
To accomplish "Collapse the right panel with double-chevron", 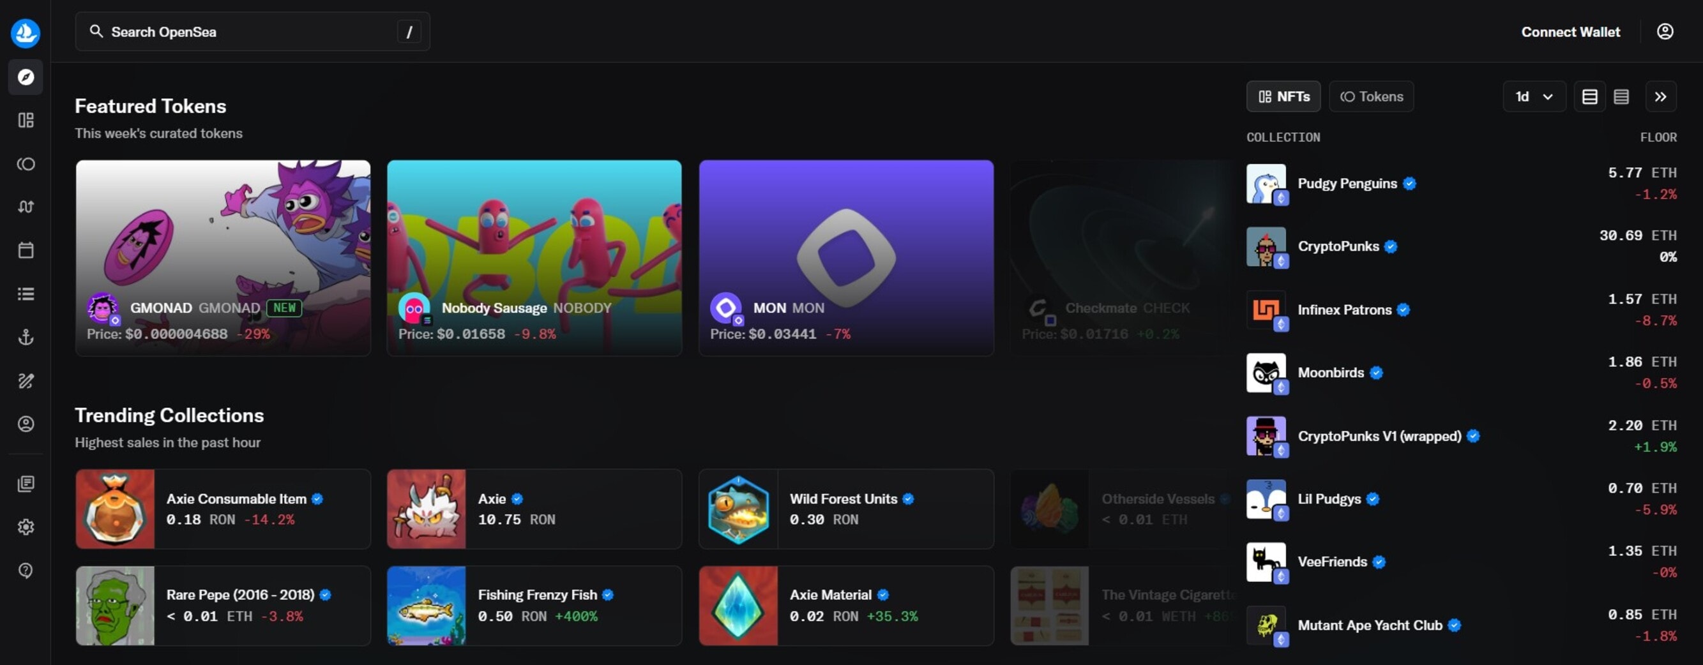I will pyautogui.click(x=1661, y=96).
